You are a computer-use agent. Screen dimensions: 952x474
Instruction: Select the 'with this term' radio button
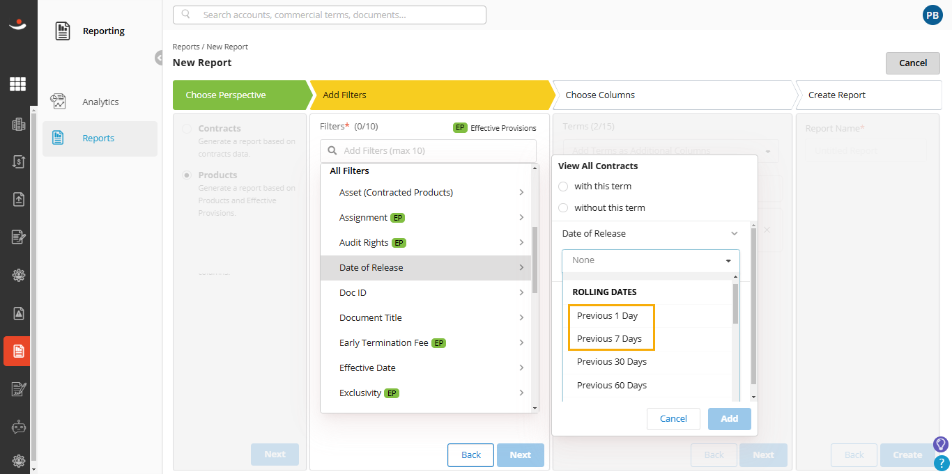pyautogui.click(x=563, y=187)
